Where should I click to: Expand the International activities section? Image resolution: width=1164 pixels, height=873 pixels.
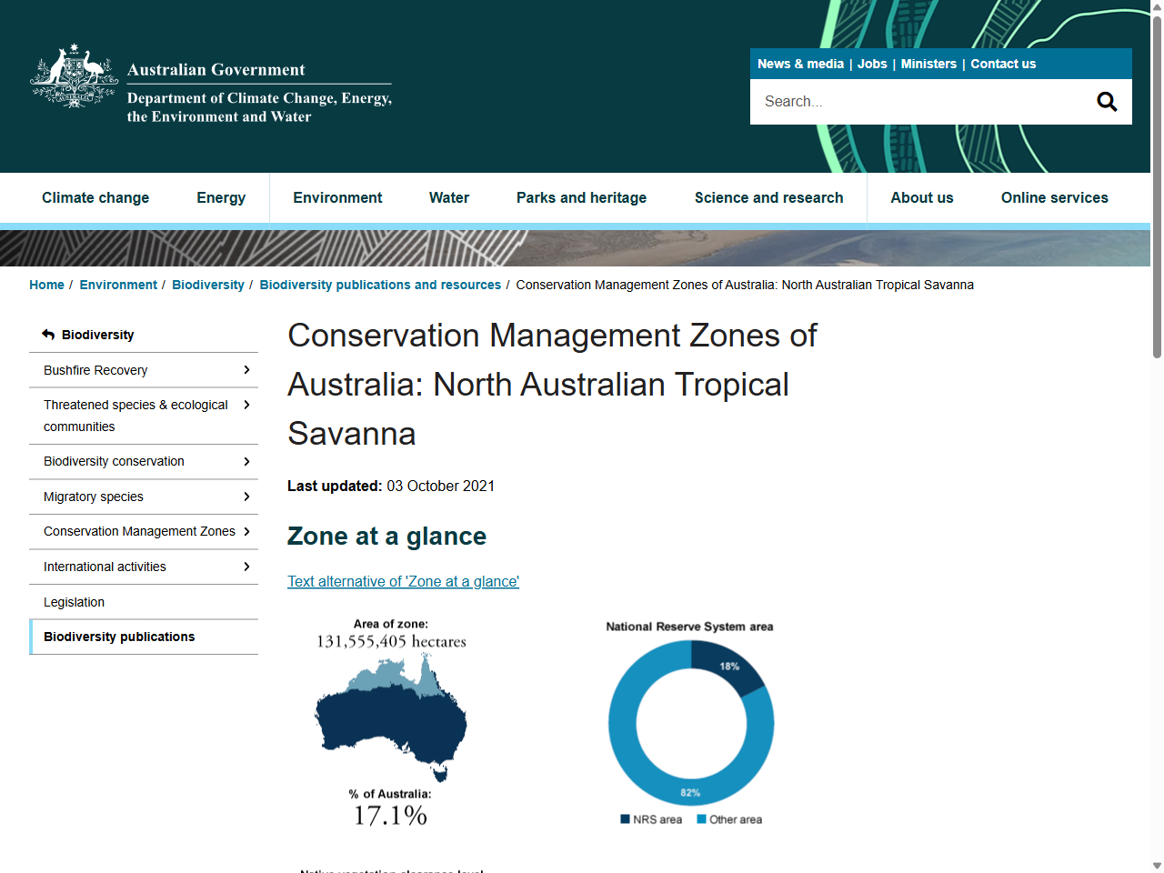[246, 567]
